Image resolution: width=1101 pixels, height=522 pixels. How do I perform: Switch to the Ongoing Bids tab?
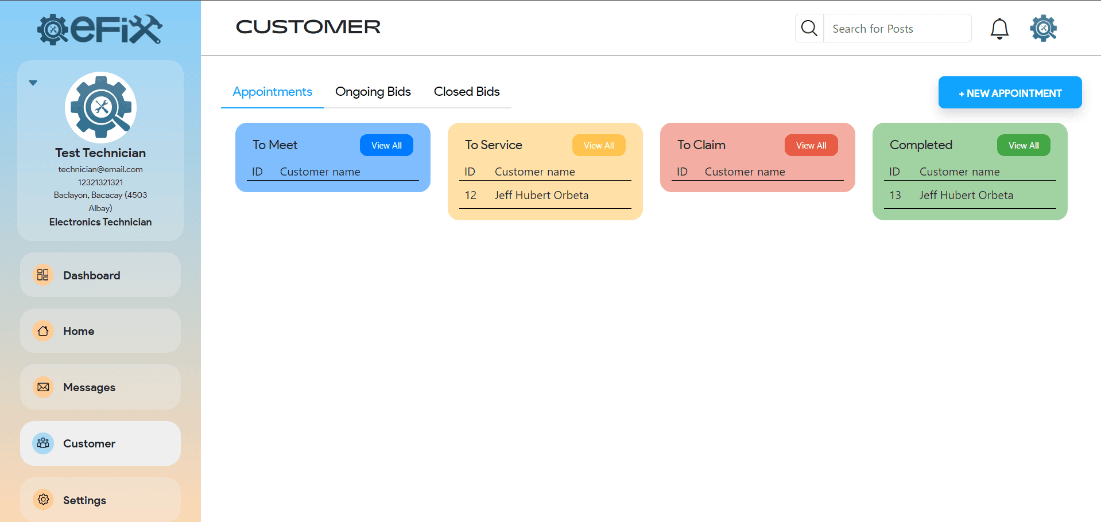pyautogui.click(x=373, y=92)
